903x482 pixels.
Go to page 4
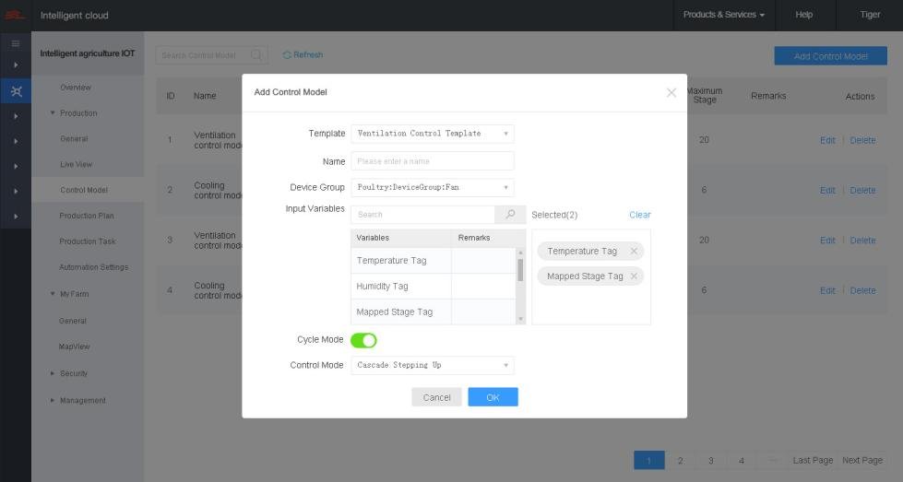[x=742, y=460]
